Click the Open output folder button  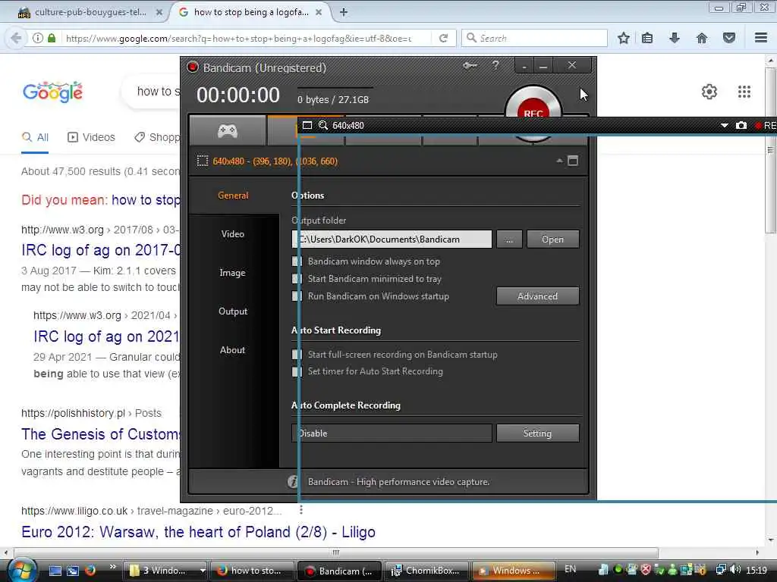pos(552,239)
